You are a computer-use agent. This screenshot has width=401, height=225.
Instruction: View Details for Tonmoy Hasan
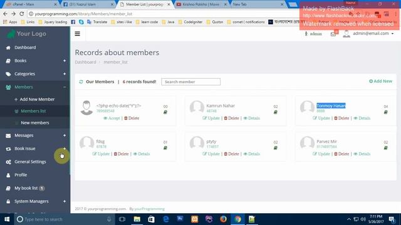[362, 118]
